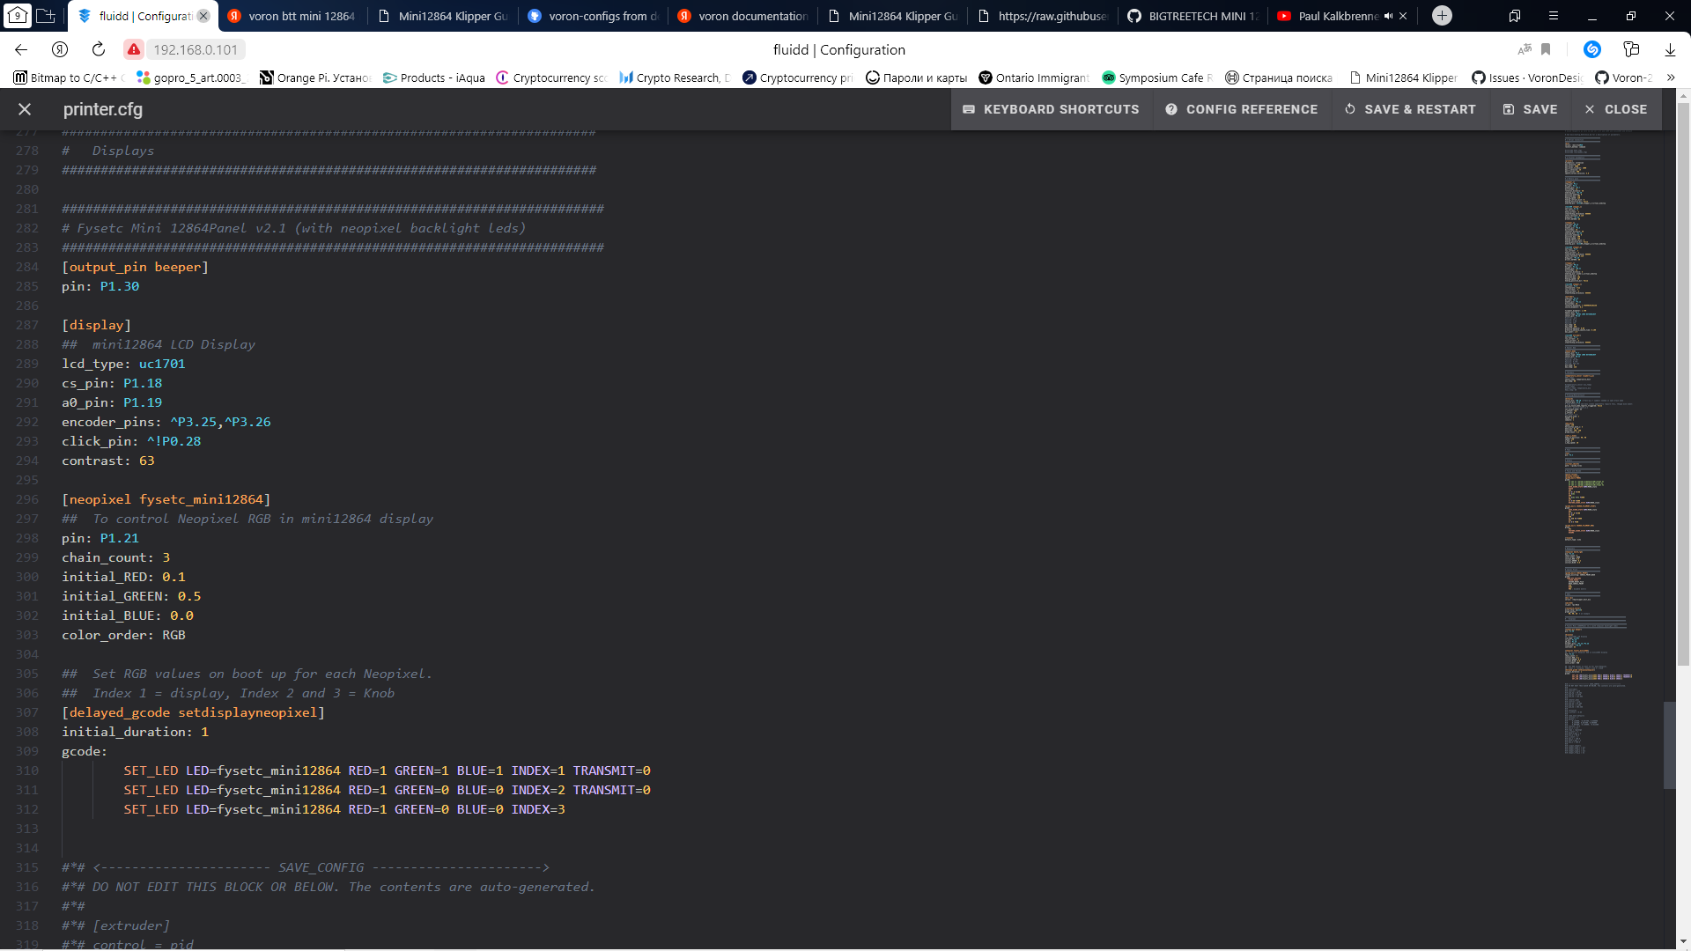Close the printer.cfg editor with X icon
Image resolution: width=1691 pixels, height=951 pixels.
click(x=25, y=109)
